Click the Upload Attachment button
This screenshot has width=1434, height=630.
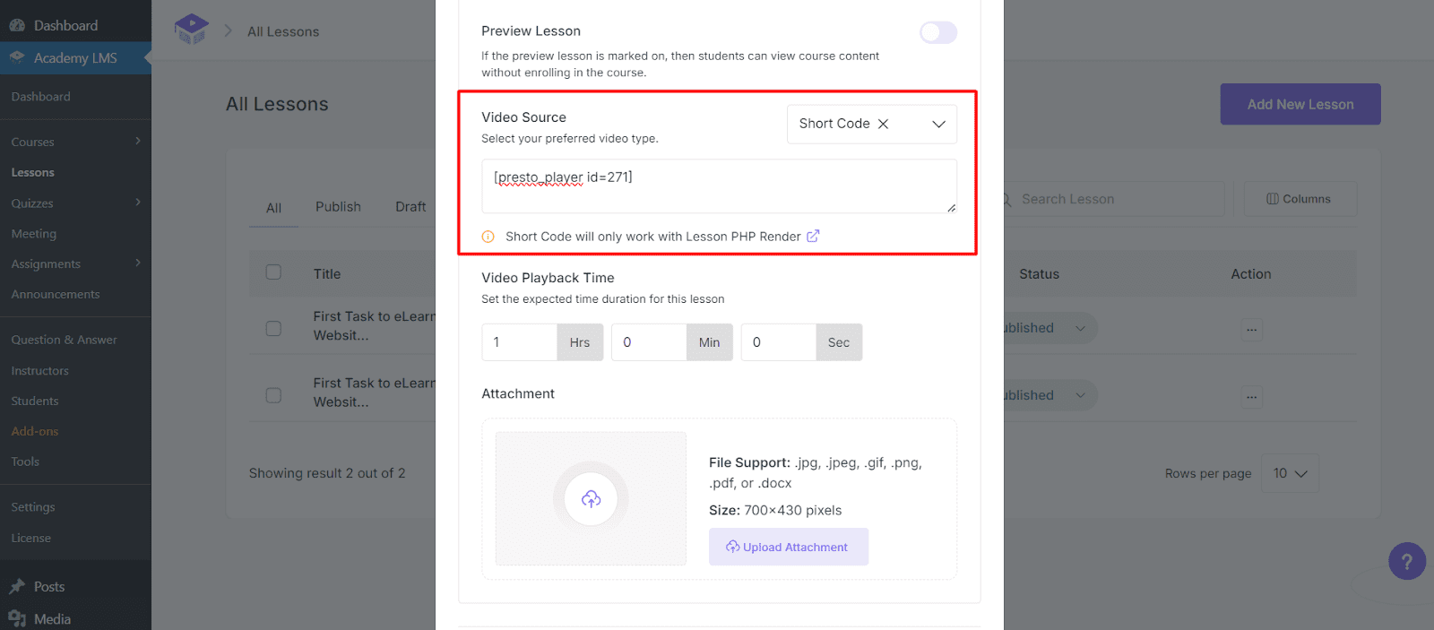(788, 547)
